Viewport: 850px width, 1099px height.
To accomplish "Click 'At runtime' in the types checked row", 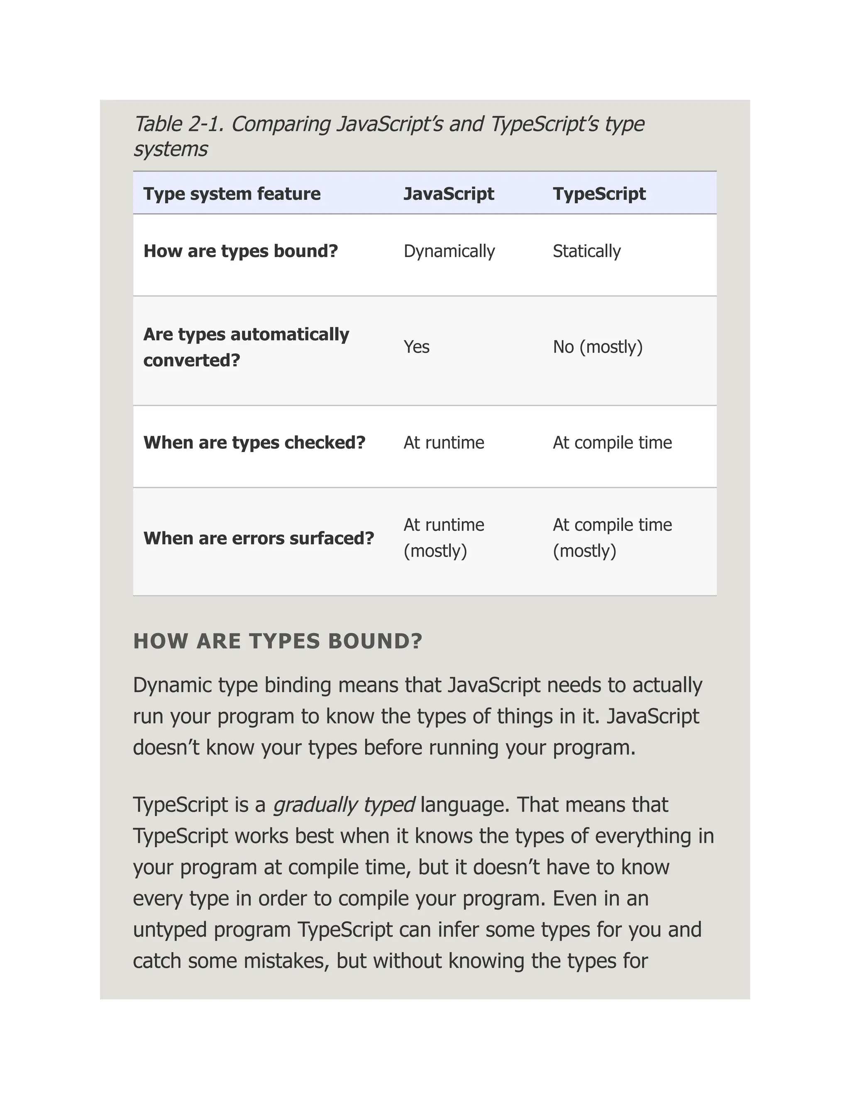I will pyautogui.click(x=443, y=443).
